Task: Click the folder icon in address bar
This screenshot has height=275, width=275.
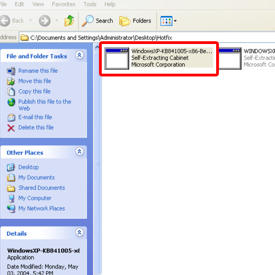Action: (x=24, y=37)
